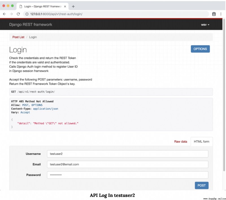Open the Chrome three-dot menu
This screenshot has height=200, width=226.
pyautogui.click(x=221, y=14)
